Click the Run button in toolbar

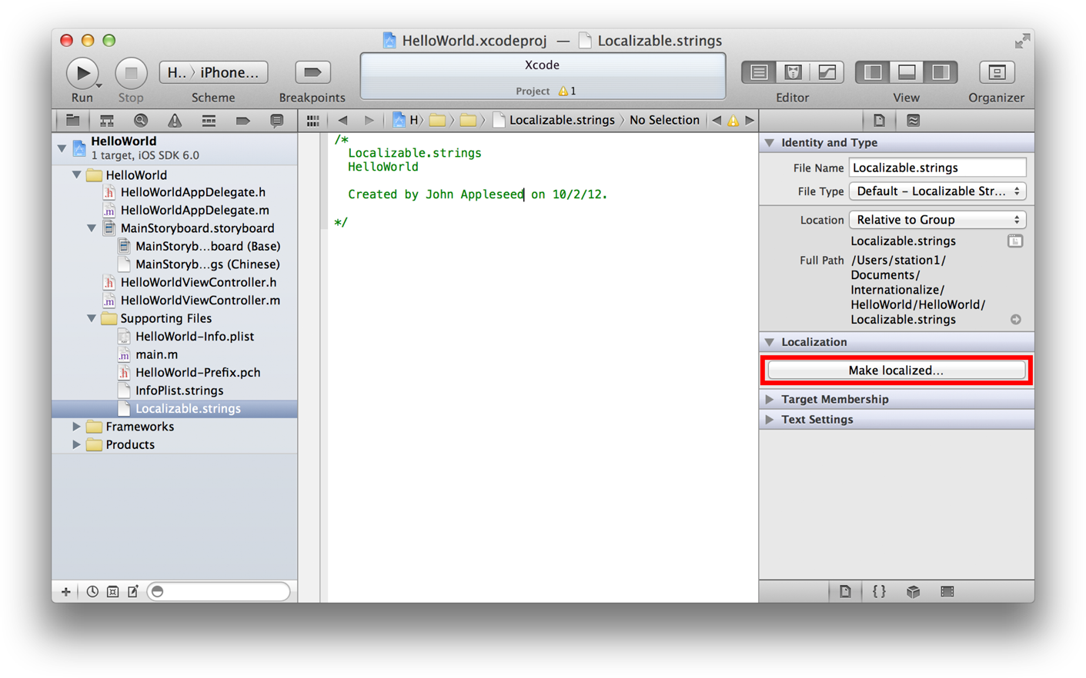(82, 73)
